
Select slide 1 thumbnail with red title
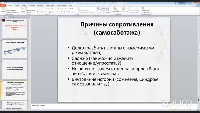tap(15, 29)
